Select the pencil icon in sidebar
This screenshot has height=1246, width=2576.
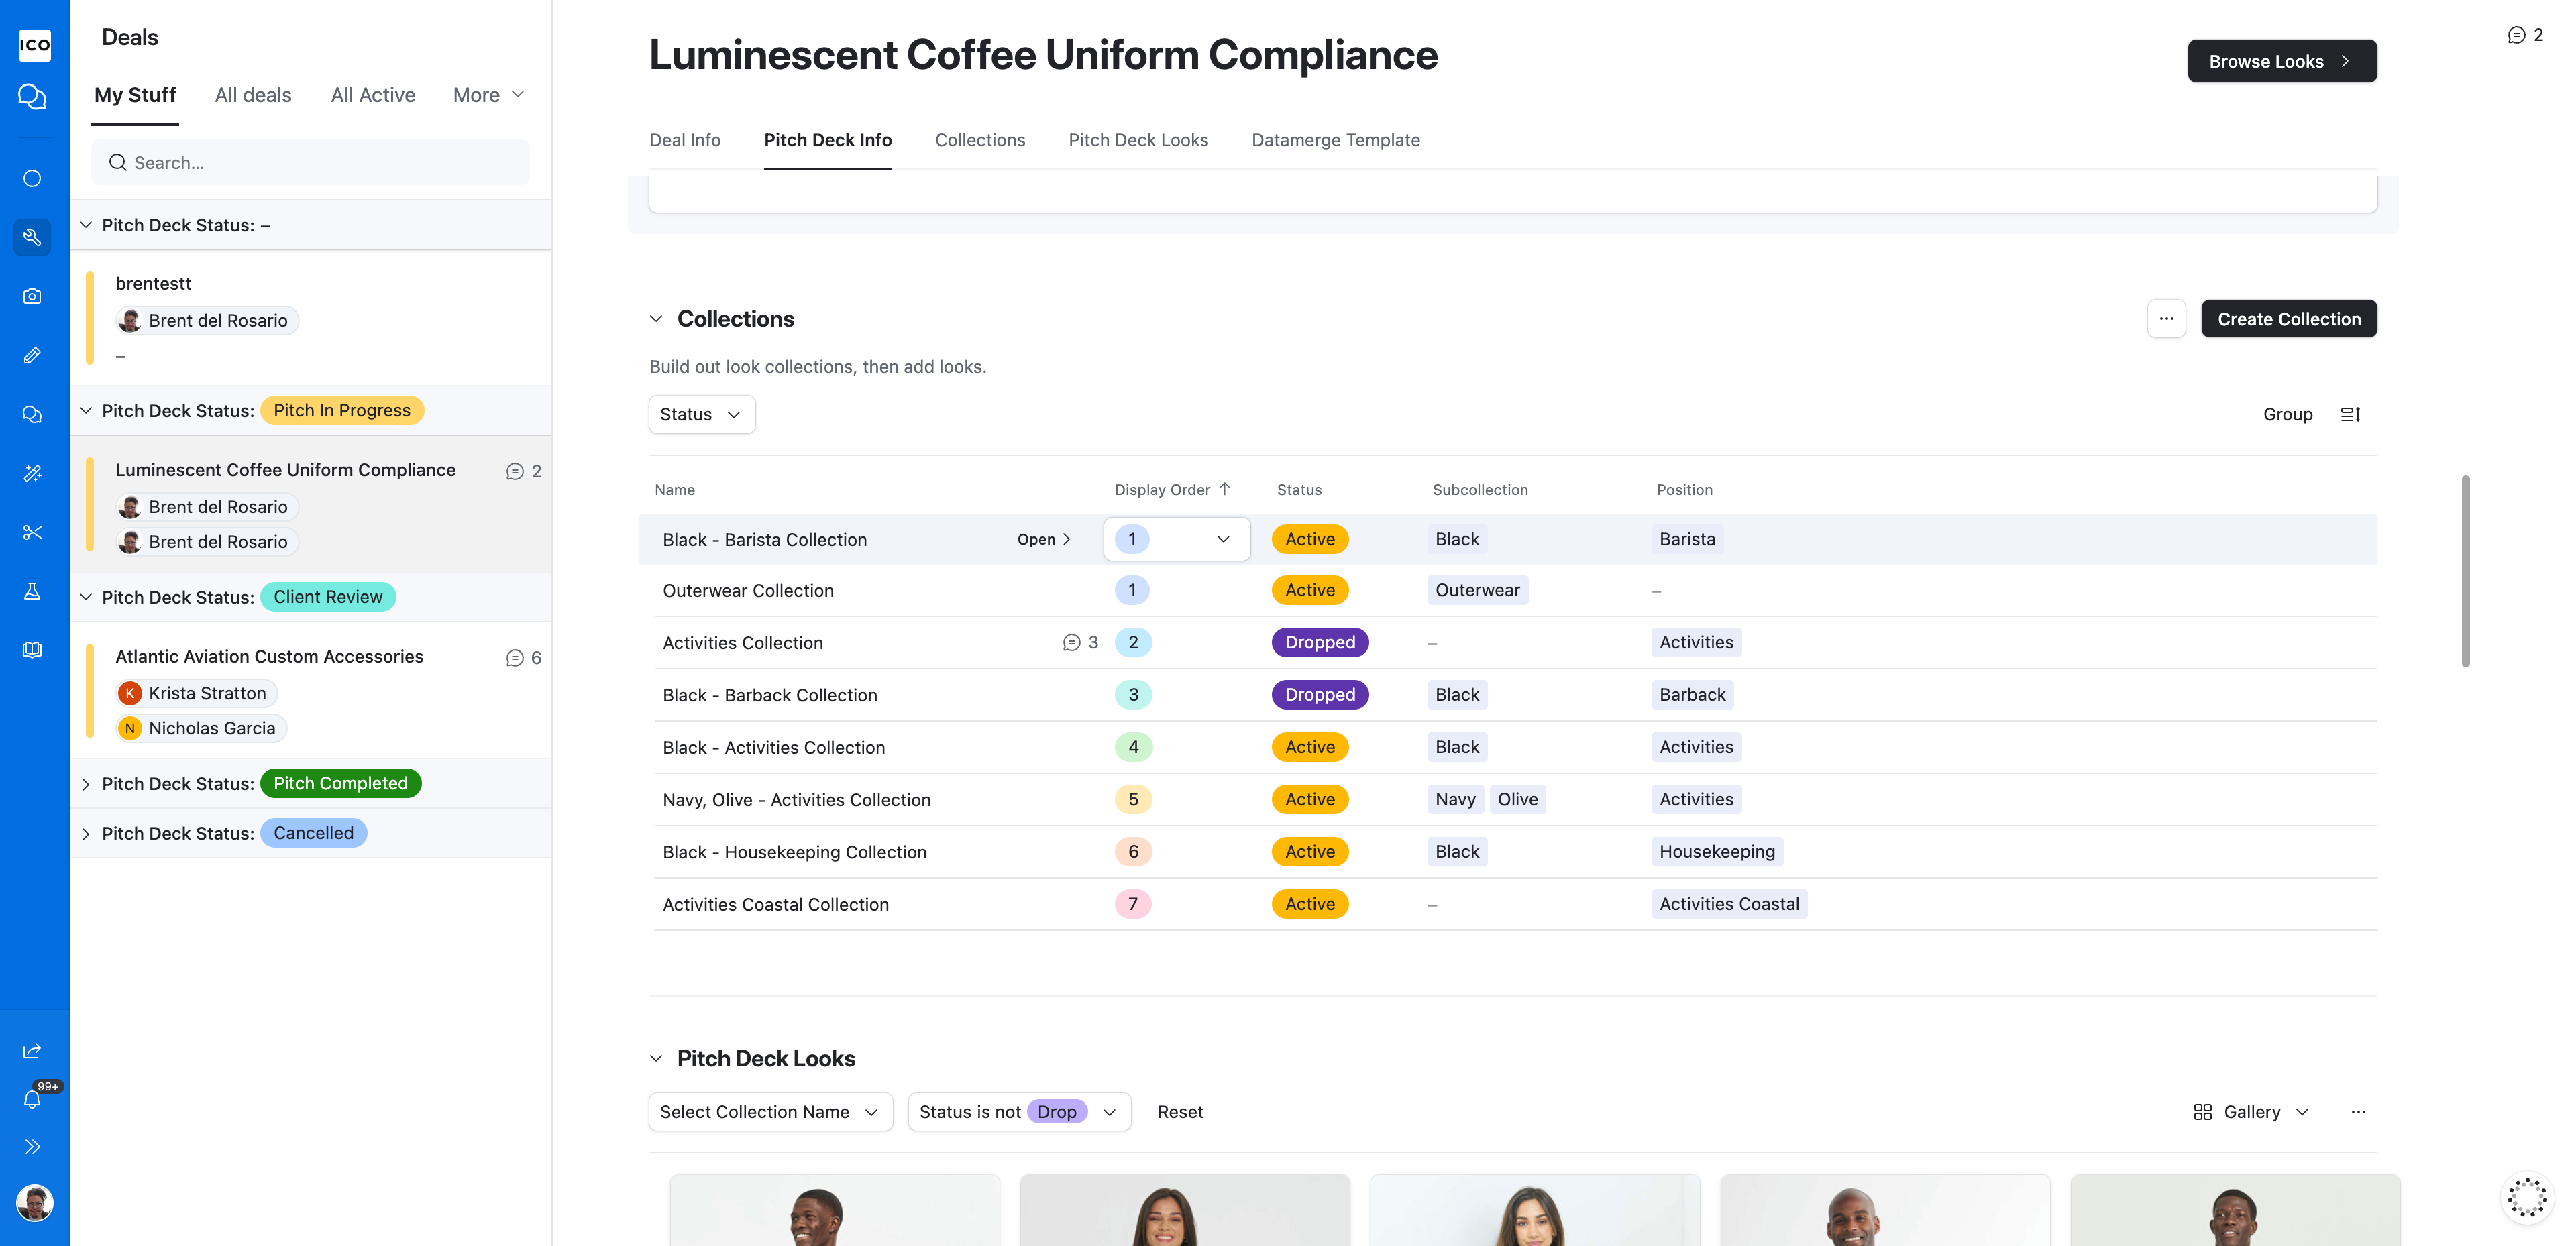(32, 355)
